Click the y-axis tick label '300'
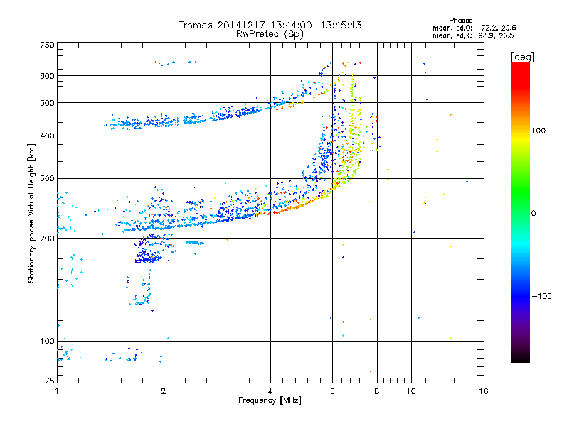The width and height of the screenshot is (569, 426). (47, 179)
